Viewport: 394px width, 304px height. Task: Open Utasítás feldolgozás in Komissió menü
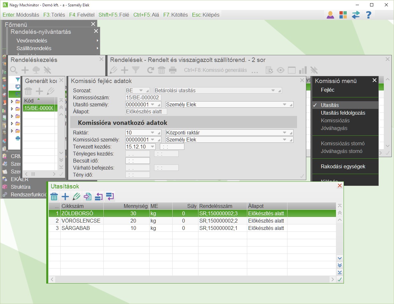pos(343,113)
